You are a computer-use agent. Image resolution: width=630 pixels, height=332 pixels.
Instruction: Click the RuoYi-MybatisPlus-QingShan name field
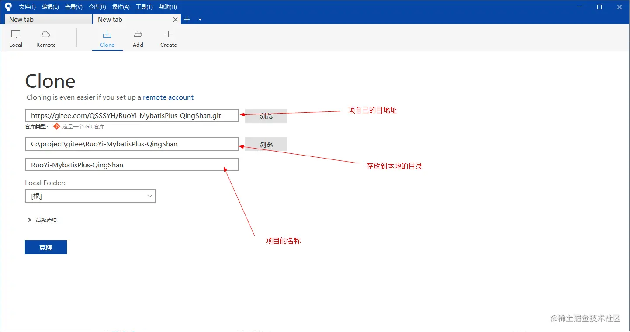point(132,165)
